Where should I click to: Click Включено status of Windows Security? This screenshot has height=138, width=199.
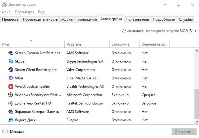120,95
